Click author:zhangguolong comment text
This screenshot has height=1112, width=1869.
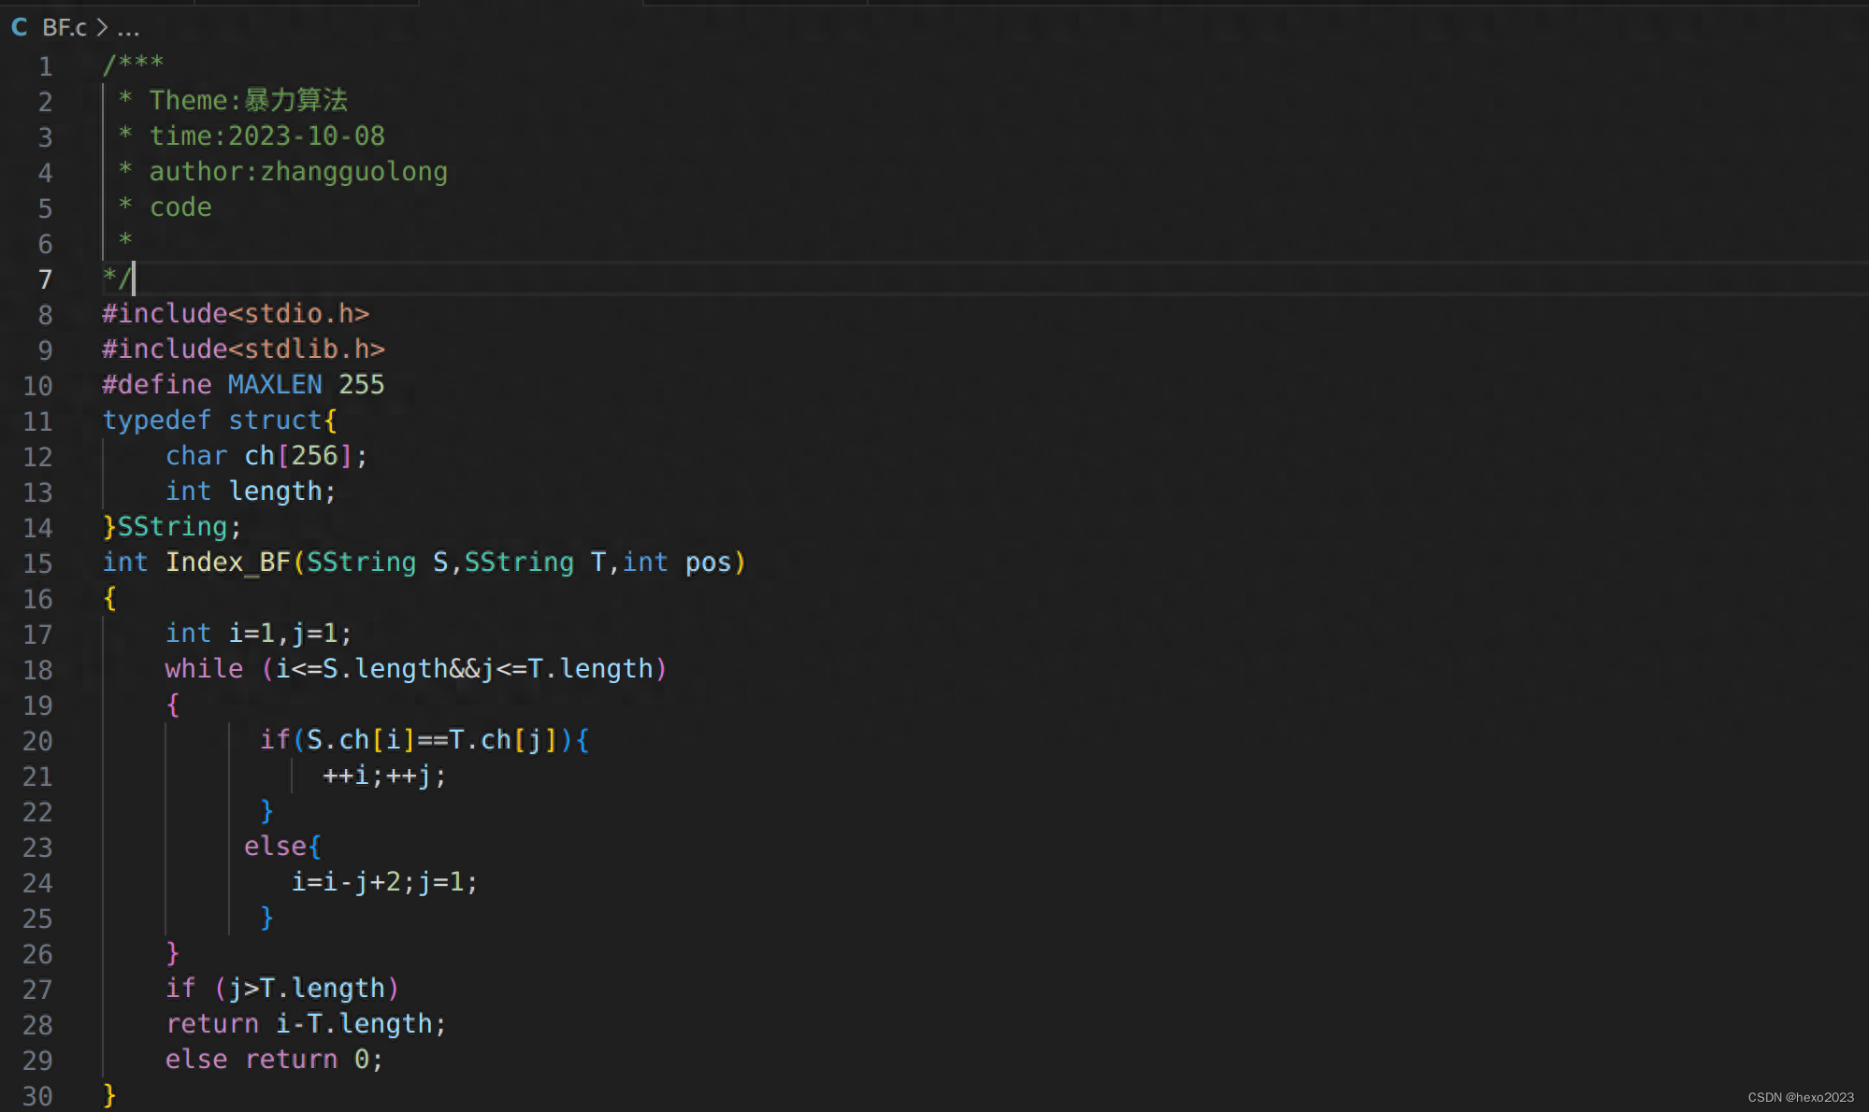tap(297, 172)
